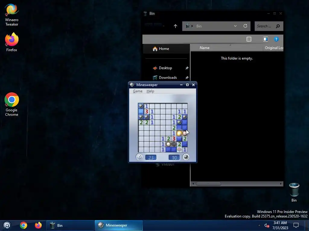Image resolution: width=309 pixels, height=231 pixels.
Task: Click the Bin icon in Bin window title bar
Action: click(x=145, y=13)
